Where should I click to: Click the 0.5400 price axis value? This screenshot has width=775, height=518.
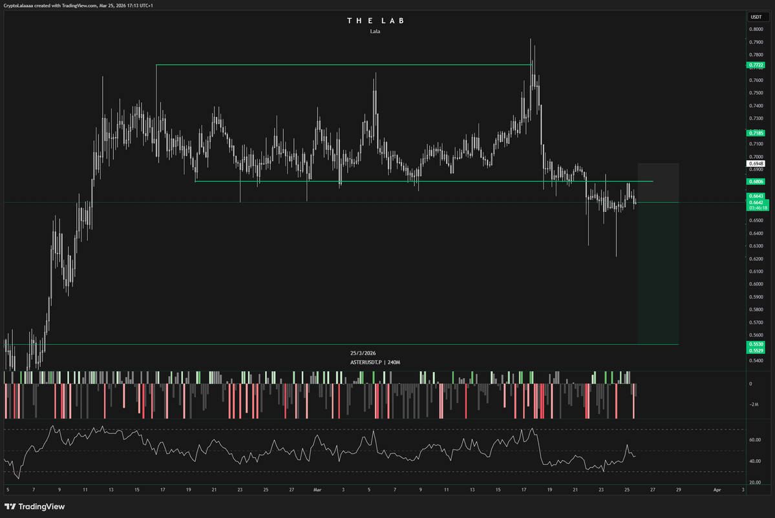click(x=756, y=360)
